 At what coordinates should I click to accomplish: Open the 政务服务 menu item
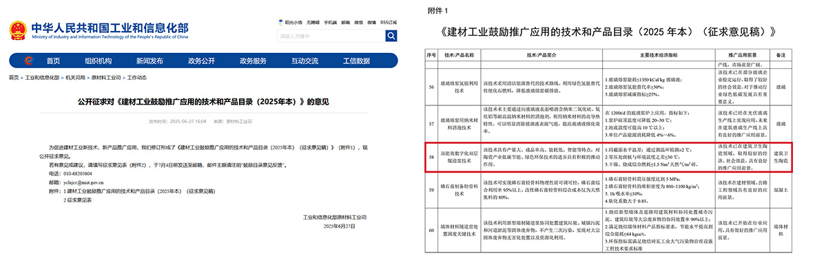(x=253, y=61)
